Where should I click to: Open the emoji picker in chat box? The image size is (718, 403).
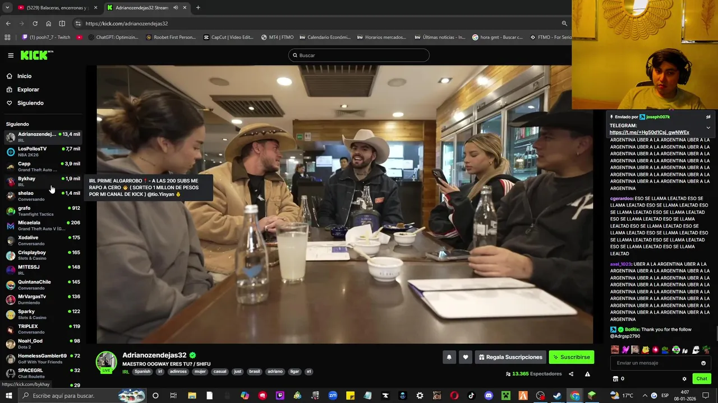click(703, 363)
